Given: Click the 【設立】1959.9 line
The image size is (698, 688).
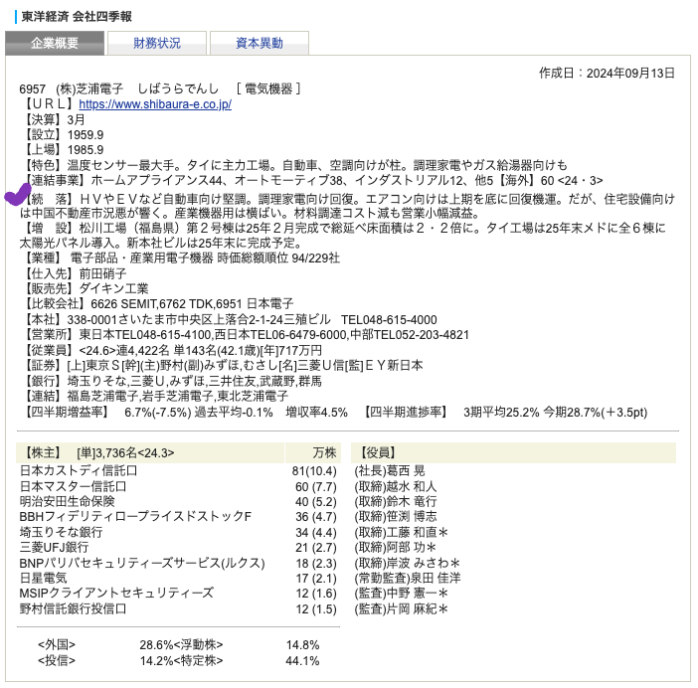Looking at the screenshot, I should click(x=63, y=135).
